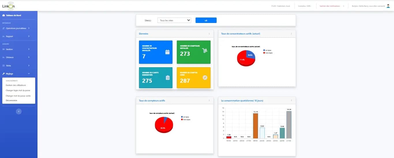394x158 pixels.
Task: Expand the Opérations journalières menu
Action: point(29,28)
